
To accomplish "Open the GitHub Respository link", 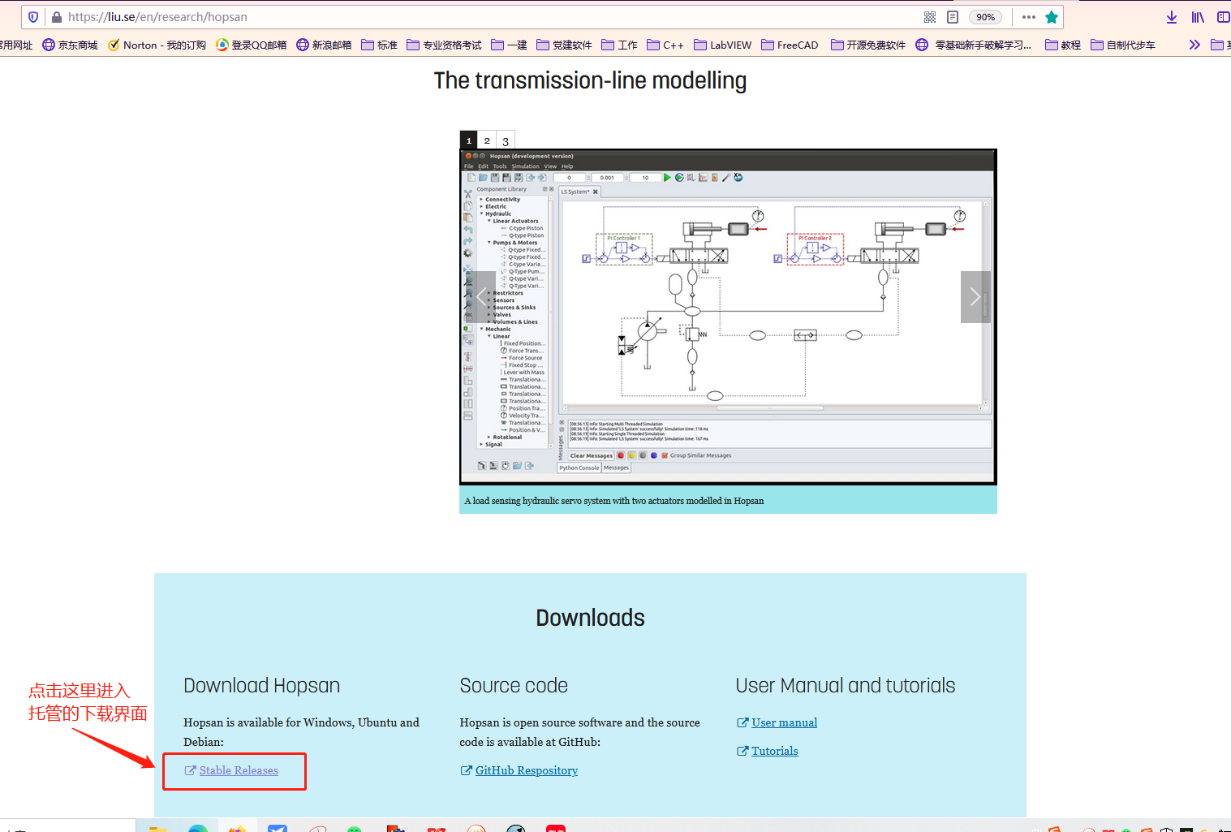I will [x=527, y=770].
